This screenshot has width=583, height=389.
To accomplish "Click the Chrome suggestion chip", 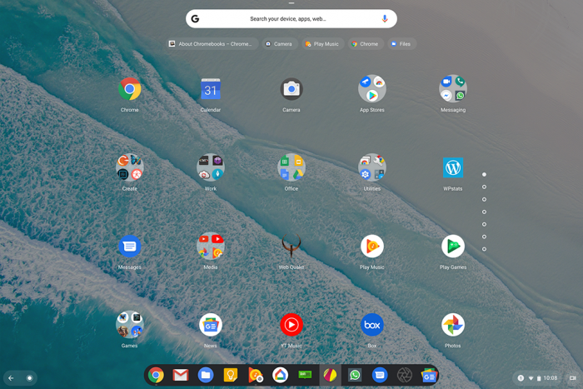I will (x=366, y=44).
